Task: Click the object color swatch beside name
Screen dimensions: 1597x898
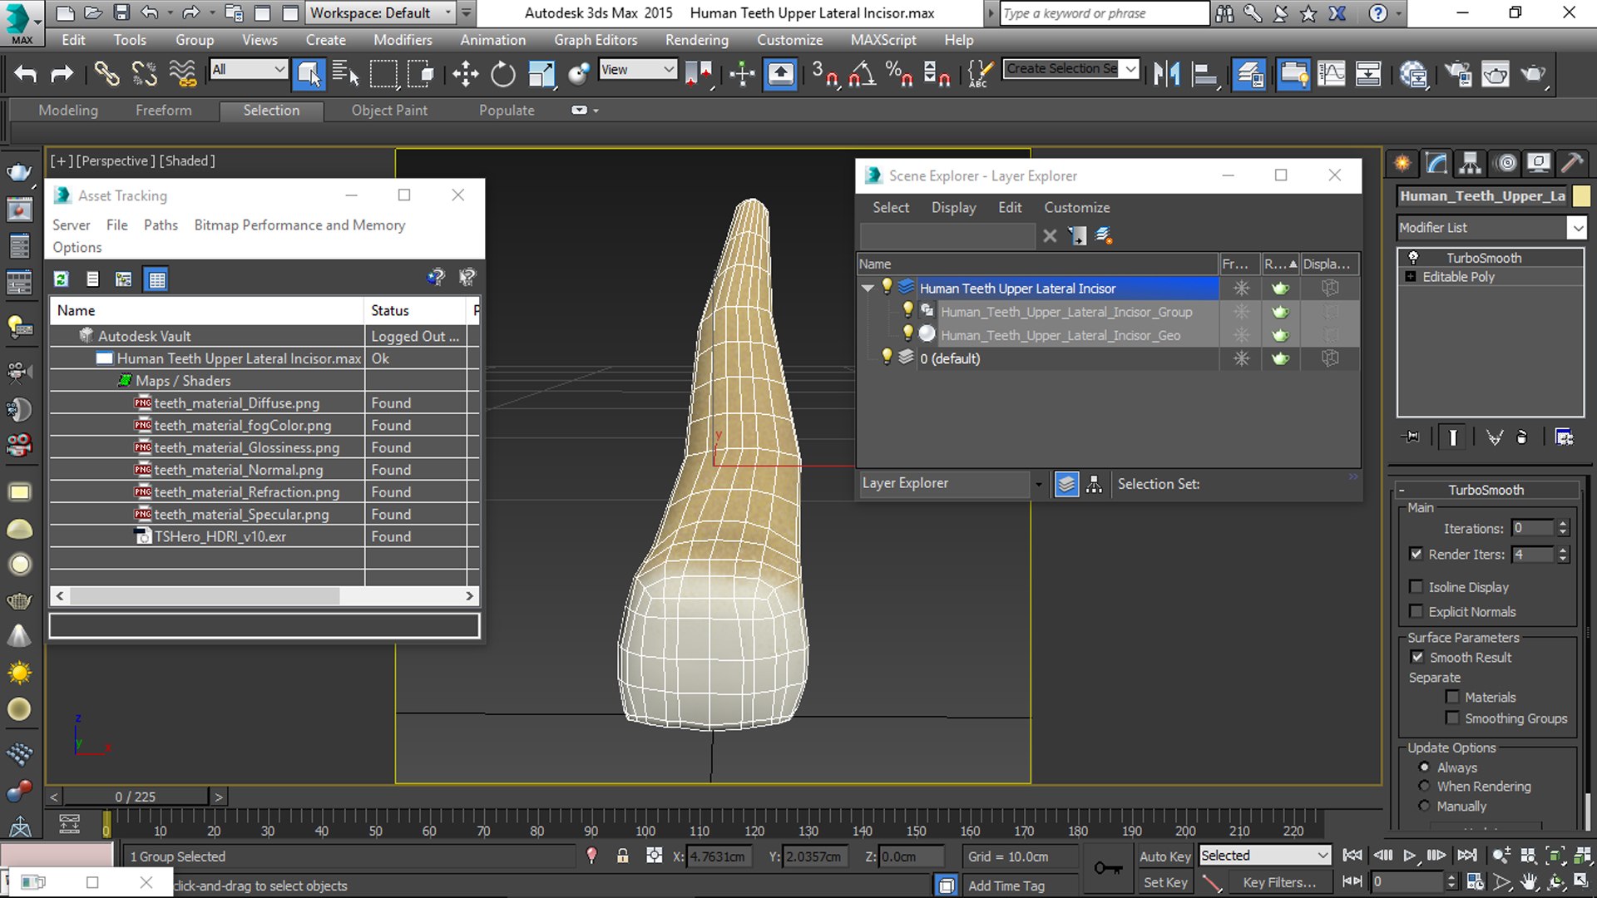Action: 1581,196
